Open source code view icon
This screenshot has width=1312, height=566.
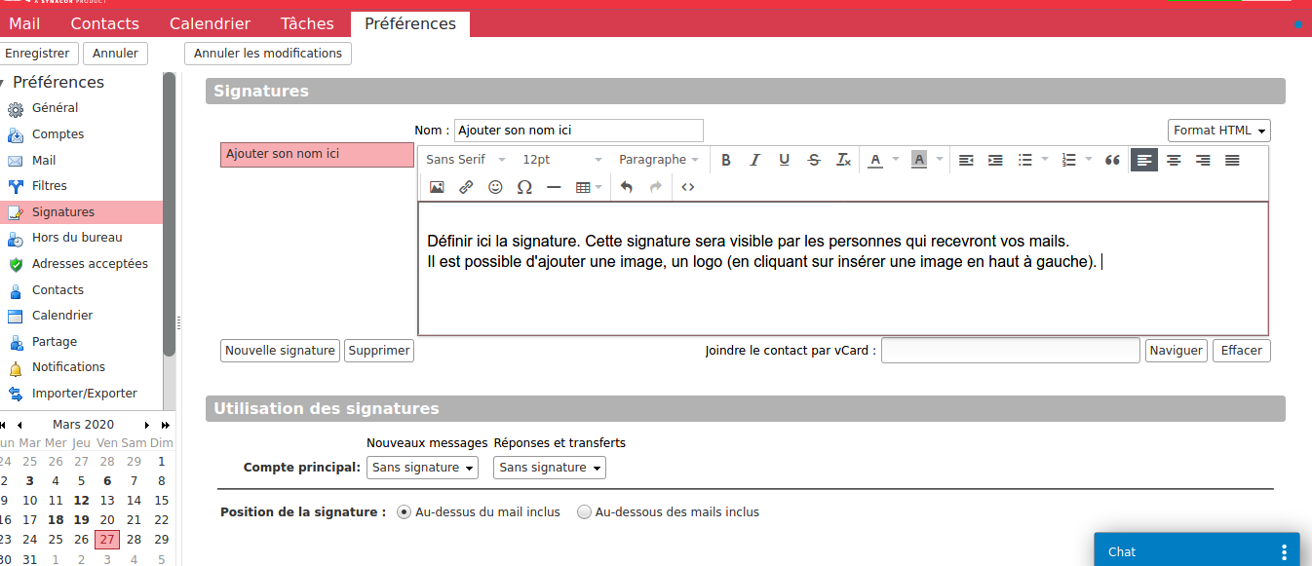pyautogui.click(x=688, y=187)
